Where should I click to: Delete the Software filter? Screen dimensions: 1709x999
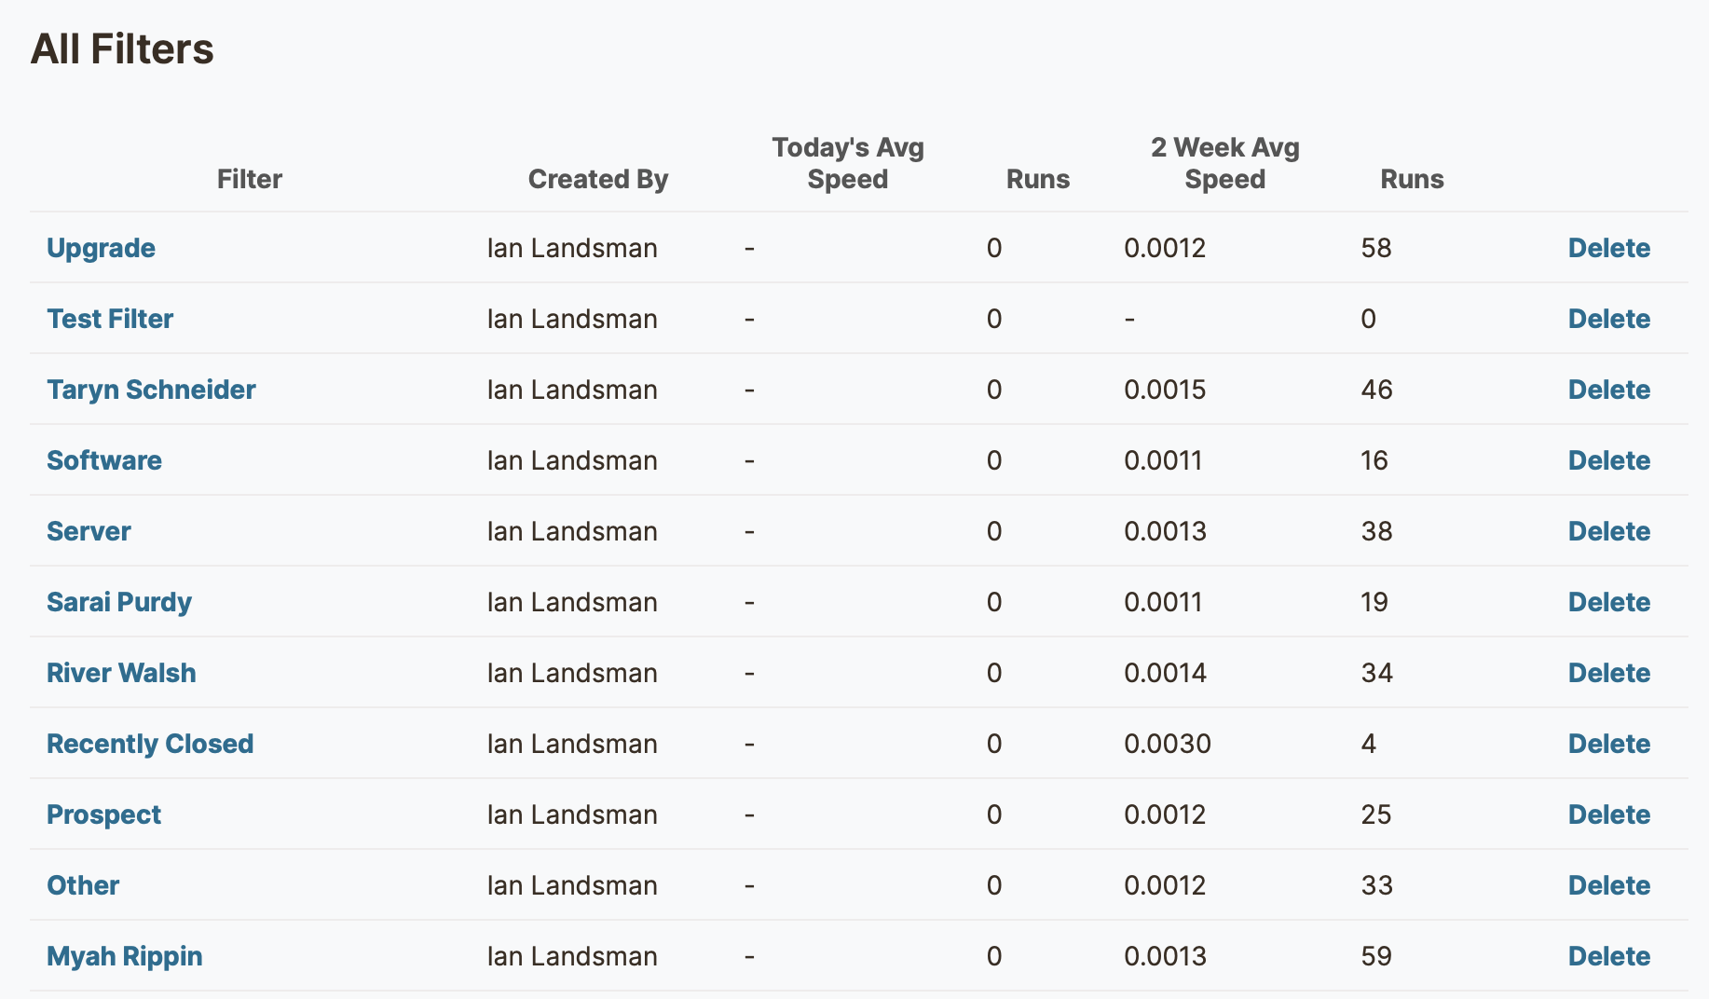pyautogui.click(x=1609, y=460)
